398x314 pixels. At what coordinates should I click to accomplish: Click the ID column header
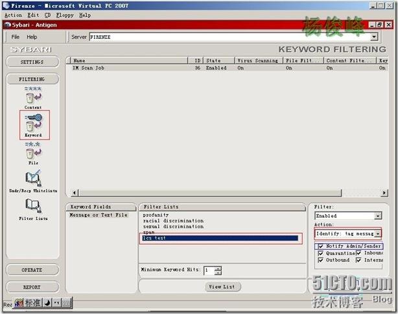pyautogui.click(x=196, y=60)
